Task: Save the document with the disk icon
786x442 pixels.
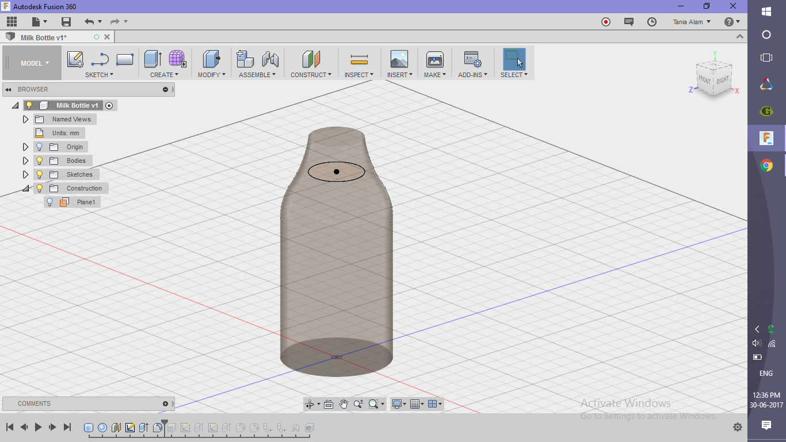Action: [66, 22]
